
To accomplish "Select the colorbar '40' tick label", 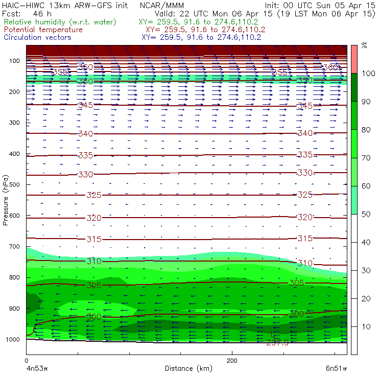I will (x=366, y=242).
